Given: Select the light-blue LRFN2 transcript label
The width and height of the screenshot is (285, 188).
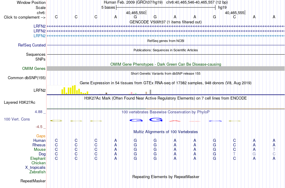Looking at the screenshot, I should click(x=39, y=36).
